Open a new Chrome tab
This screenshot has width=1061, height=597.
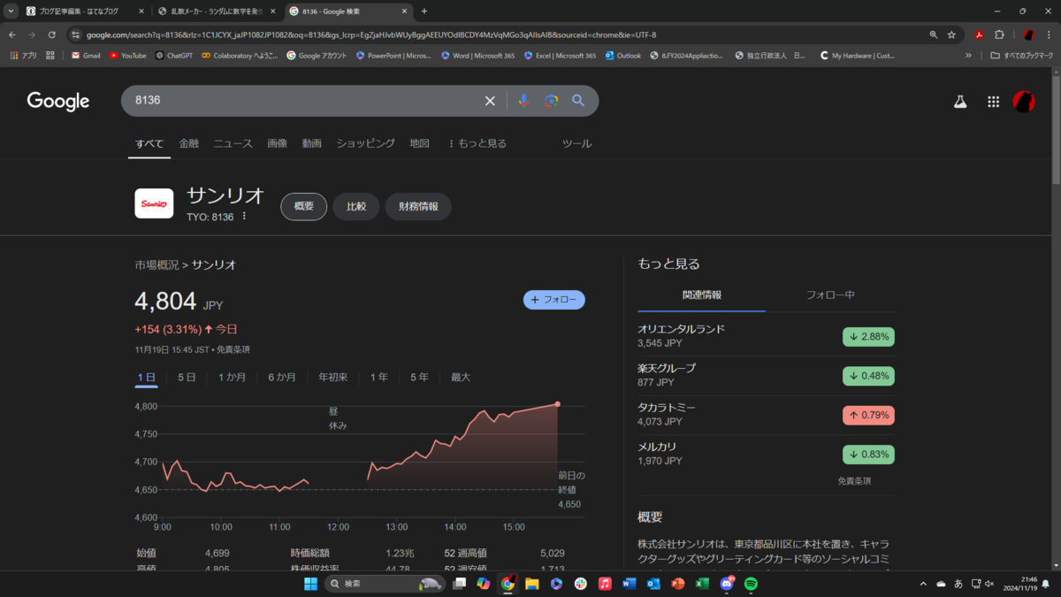[424, 11]
